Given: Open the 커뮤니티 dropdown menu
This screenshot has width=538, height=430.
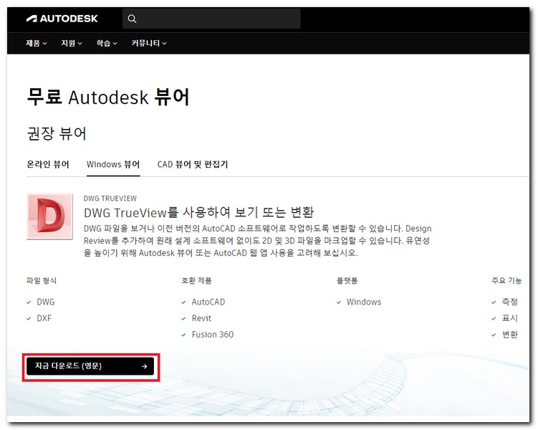Looking at the screenshot, I should (149, 44).
